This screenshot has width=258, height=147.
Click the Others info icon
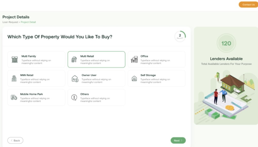(x=74, y=97)
